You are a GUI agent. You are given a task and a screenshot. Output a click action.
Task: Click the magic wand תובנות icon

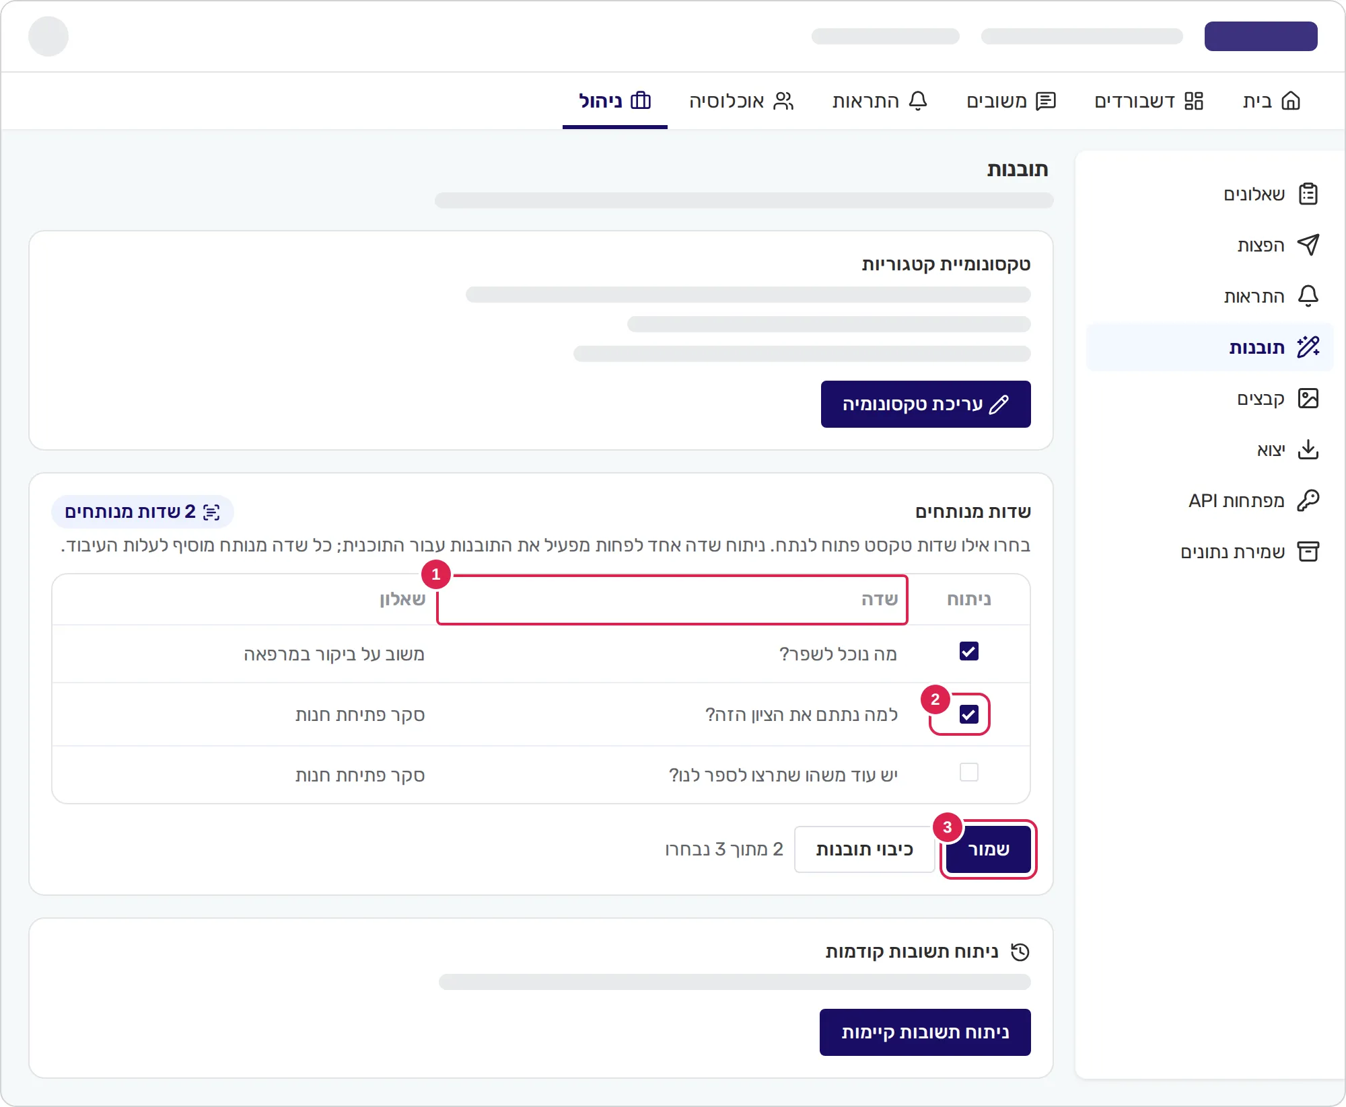point(1308,347)
